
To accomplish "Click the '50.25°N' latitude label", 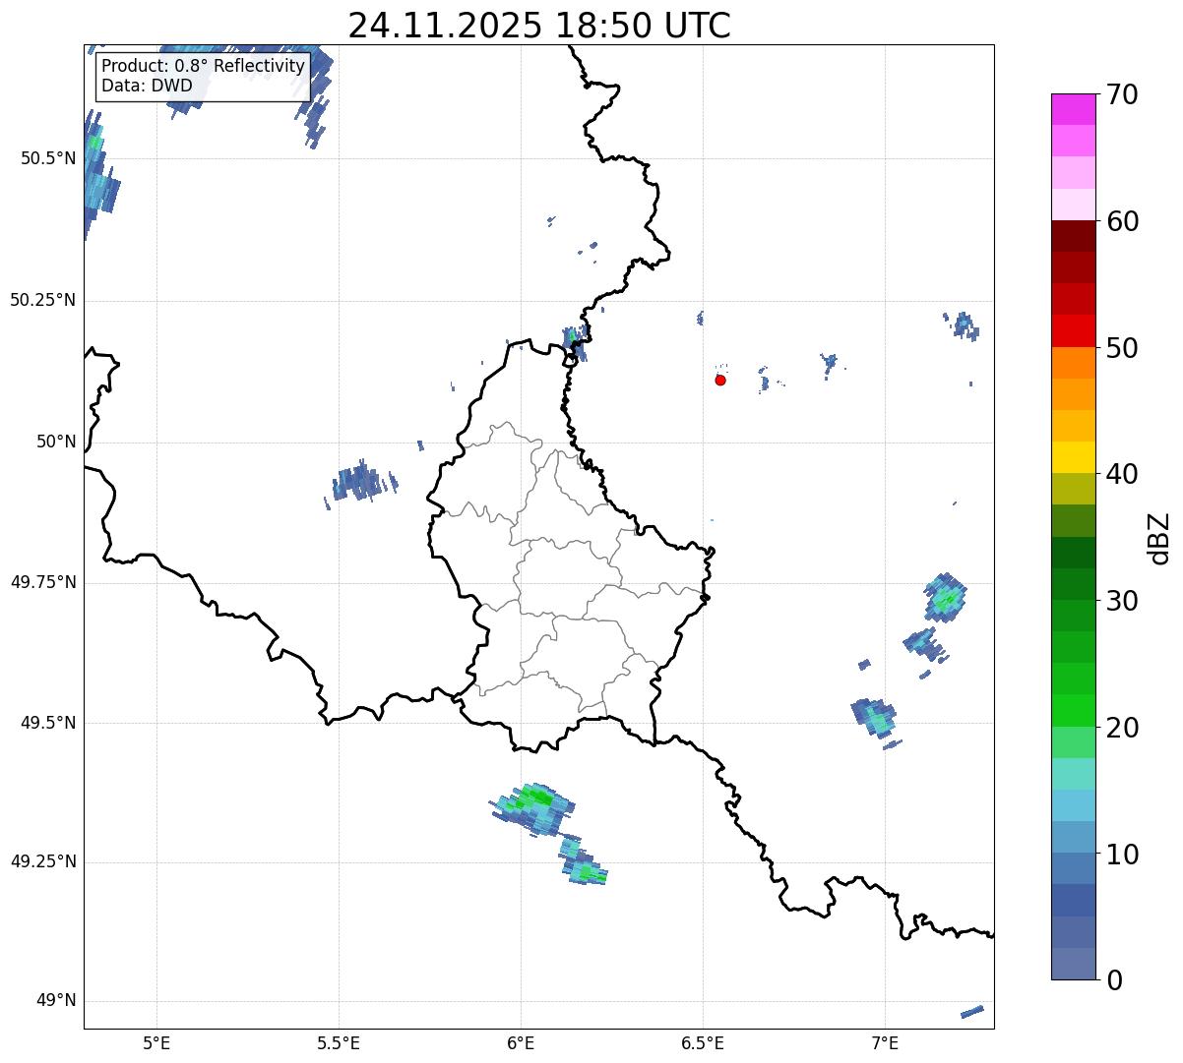I will [x=43, y=300].
